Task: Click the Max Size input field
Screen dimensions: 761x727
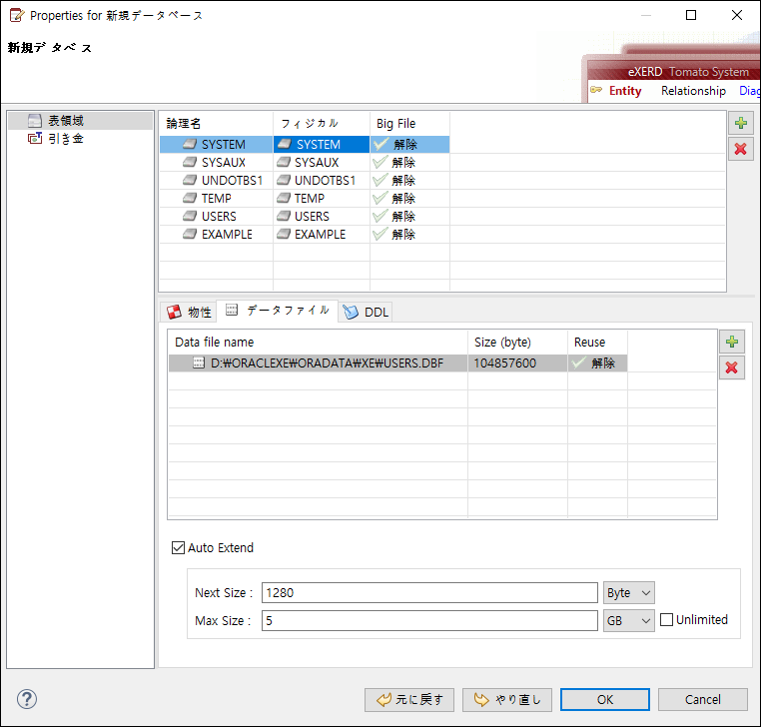Action: tap(429, 621)
